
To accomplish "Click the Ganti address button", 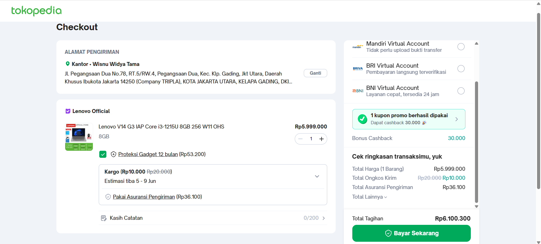I will pyautogui.click(x=315, y=73).
